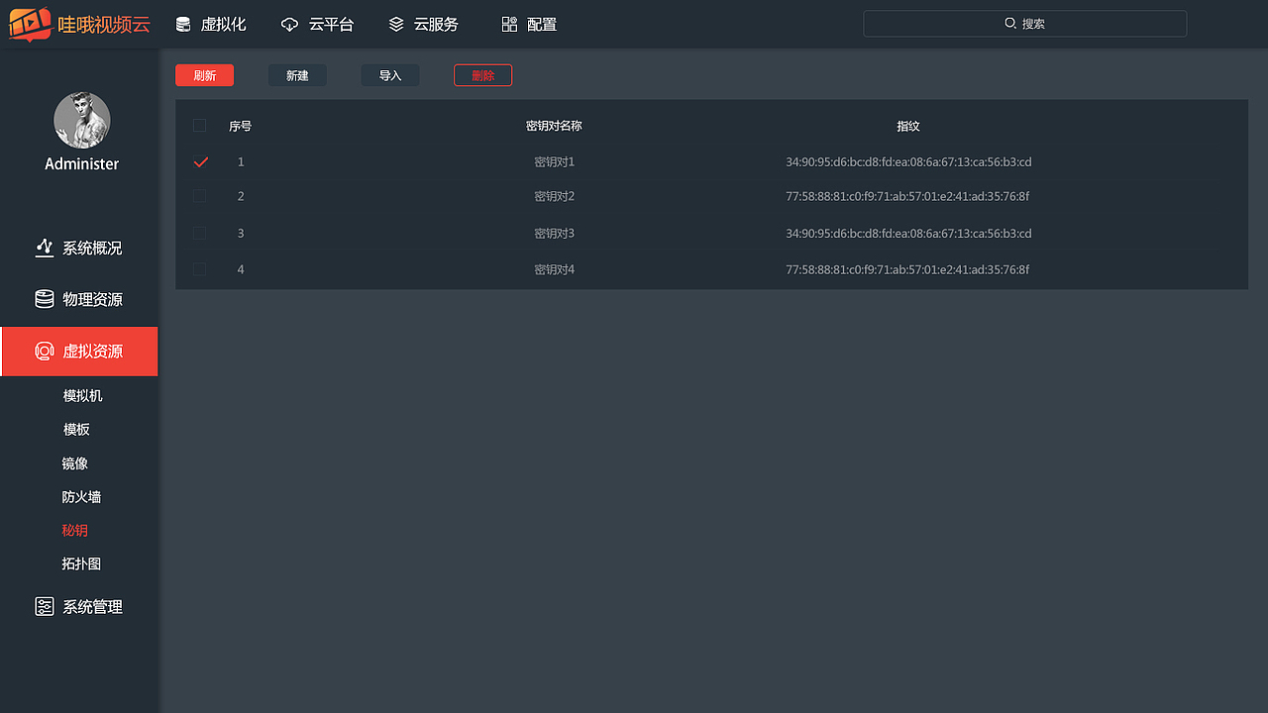1268x713 pixels.
Task: Click the 配置 grid icon
Action: tap(509, 25)
